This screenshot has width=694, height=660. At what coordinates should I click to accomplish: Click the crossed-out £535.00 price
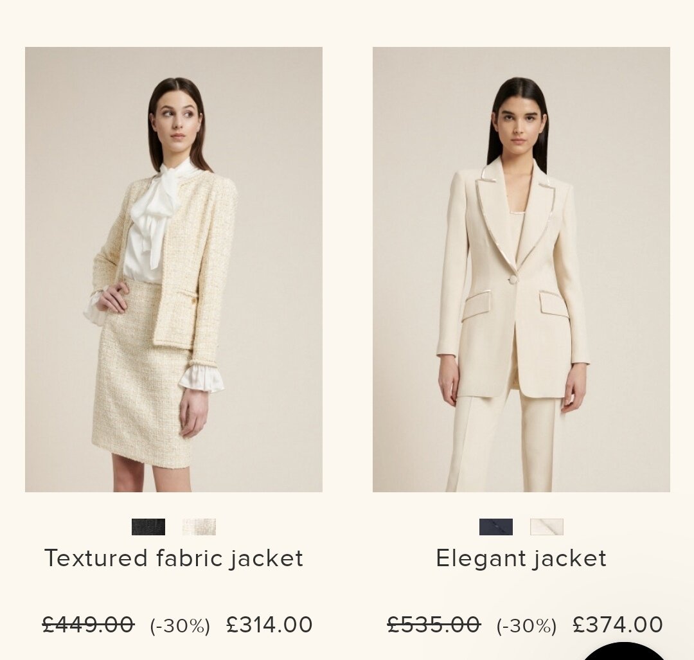tap(434, 625)
